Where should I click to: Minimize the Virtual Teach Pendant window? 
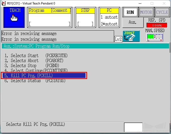140,3
